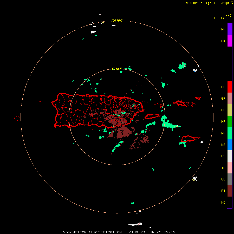Click the RF legend label
This screenshot has height=234, width=234.
click(223, 29)
